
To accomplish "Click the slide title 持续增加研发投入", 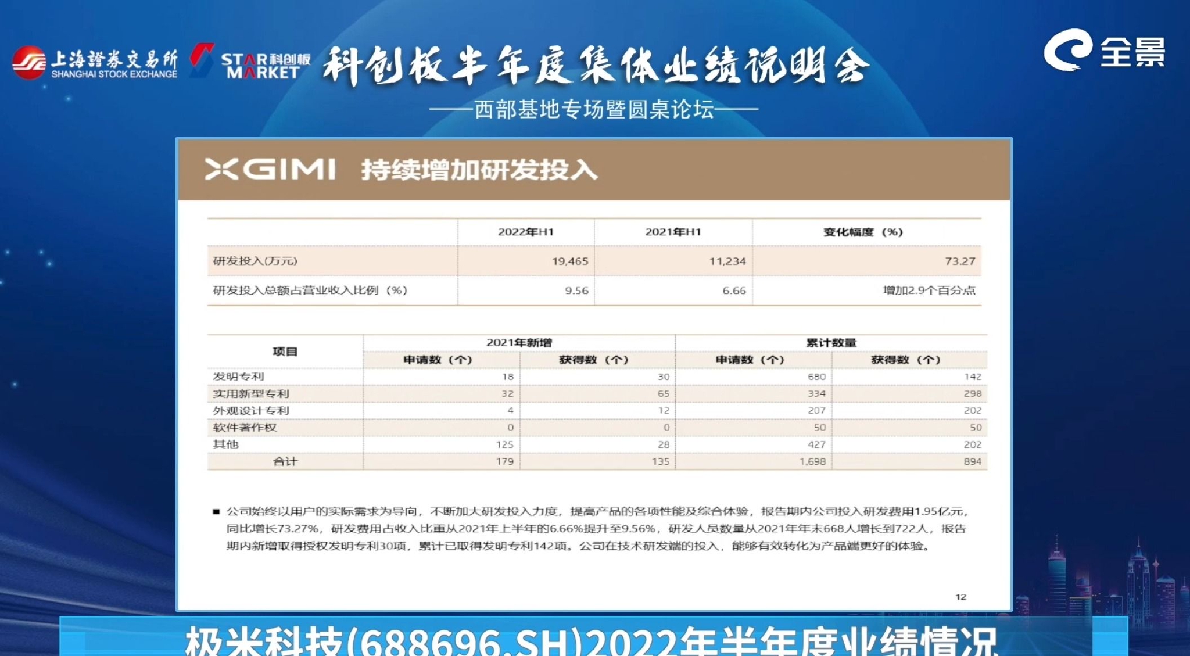I will click(479, 170).
